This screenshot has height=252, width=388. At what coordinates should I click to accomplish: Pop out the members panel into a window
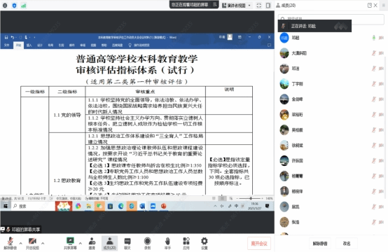tap(370, 5)
